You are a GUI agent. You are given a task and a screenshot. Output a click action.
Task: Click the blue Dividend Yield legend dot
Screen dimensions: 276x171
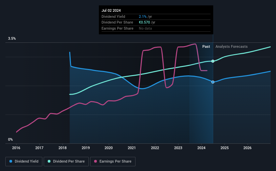pyautogui.click(x=11, y=161)
